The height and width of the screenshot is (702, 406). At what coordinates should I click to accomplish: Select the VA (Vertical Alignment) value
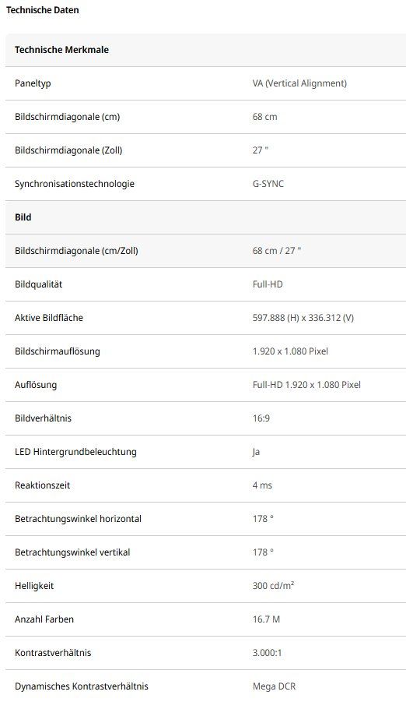pyautogui.click(x=299, y=83)
